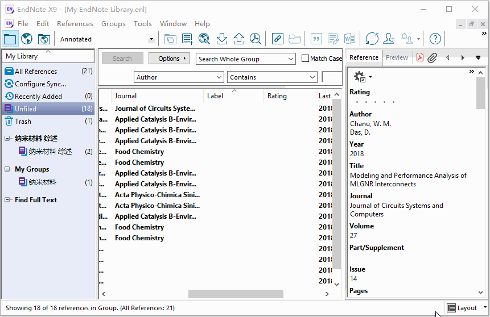Open reference panel tab options dropdown arrow
The width and height of the screenshot is (490, 317).
(x=478, y=58)
